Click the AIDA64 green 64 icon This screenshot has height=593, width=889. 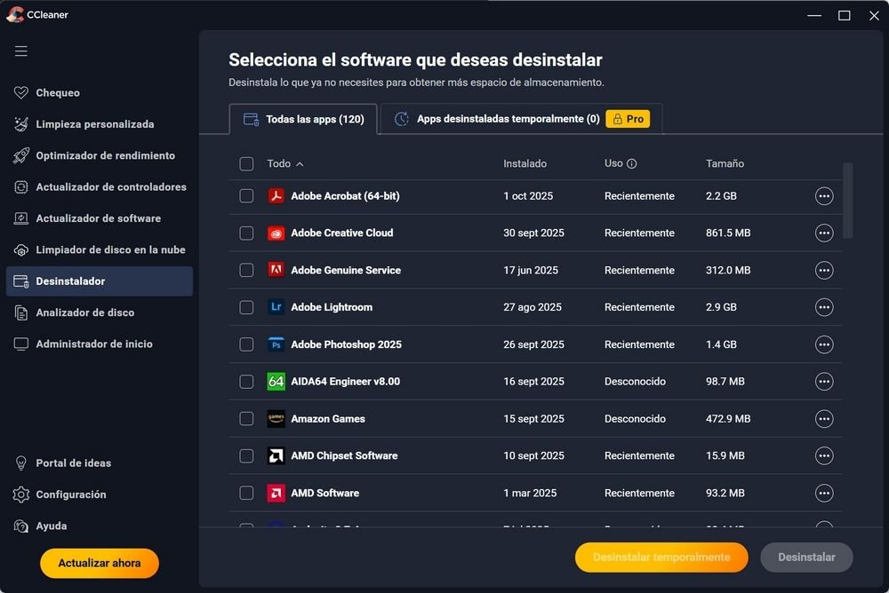tap(276, 382)
